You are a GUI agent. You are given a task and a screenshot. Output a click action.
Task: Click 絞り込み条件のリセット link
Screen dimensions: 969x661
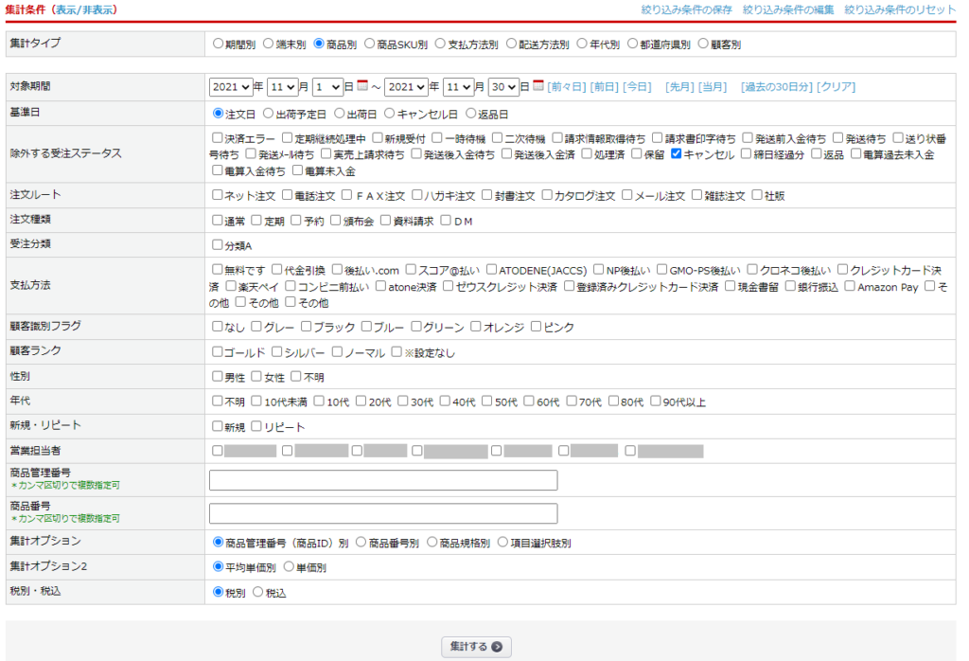[x=900, y=10]
